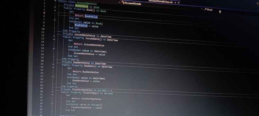Image resolution: width=259 pixels, height=116 pixels.
Task: Click 'issueddateValue = value' assignment line
Action: pos(89,54)
